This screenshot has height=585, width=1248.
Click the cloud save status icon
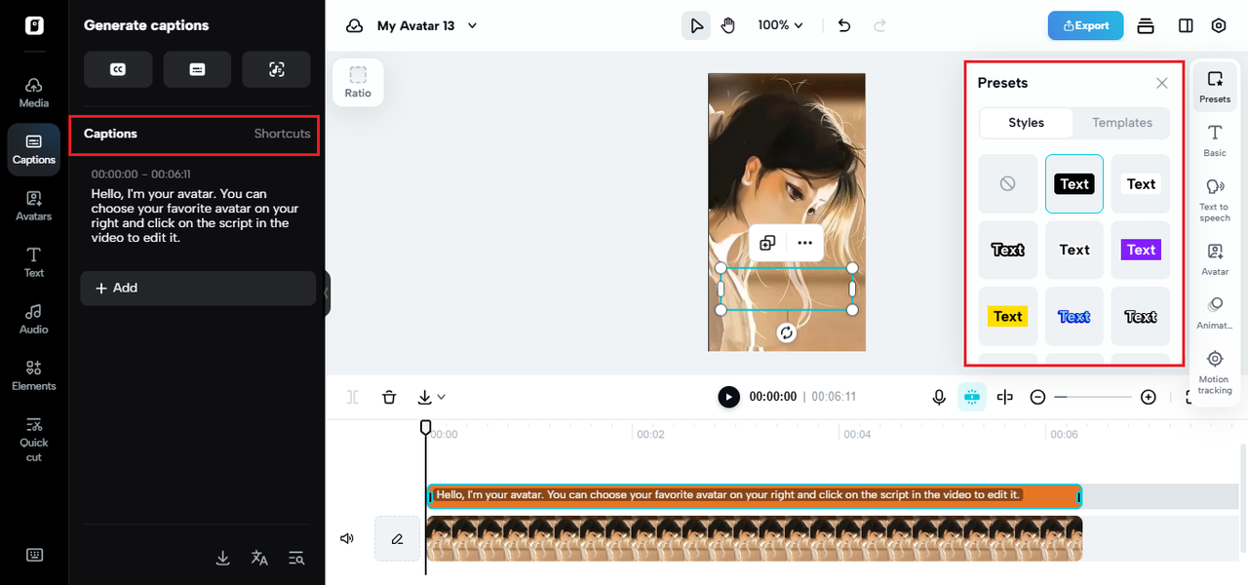tap(355, 25)
